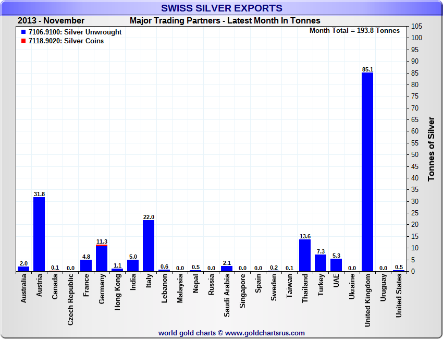Click the Turkey bar
The width and height of the screenshot is (443, 339).
coord(321,263)
